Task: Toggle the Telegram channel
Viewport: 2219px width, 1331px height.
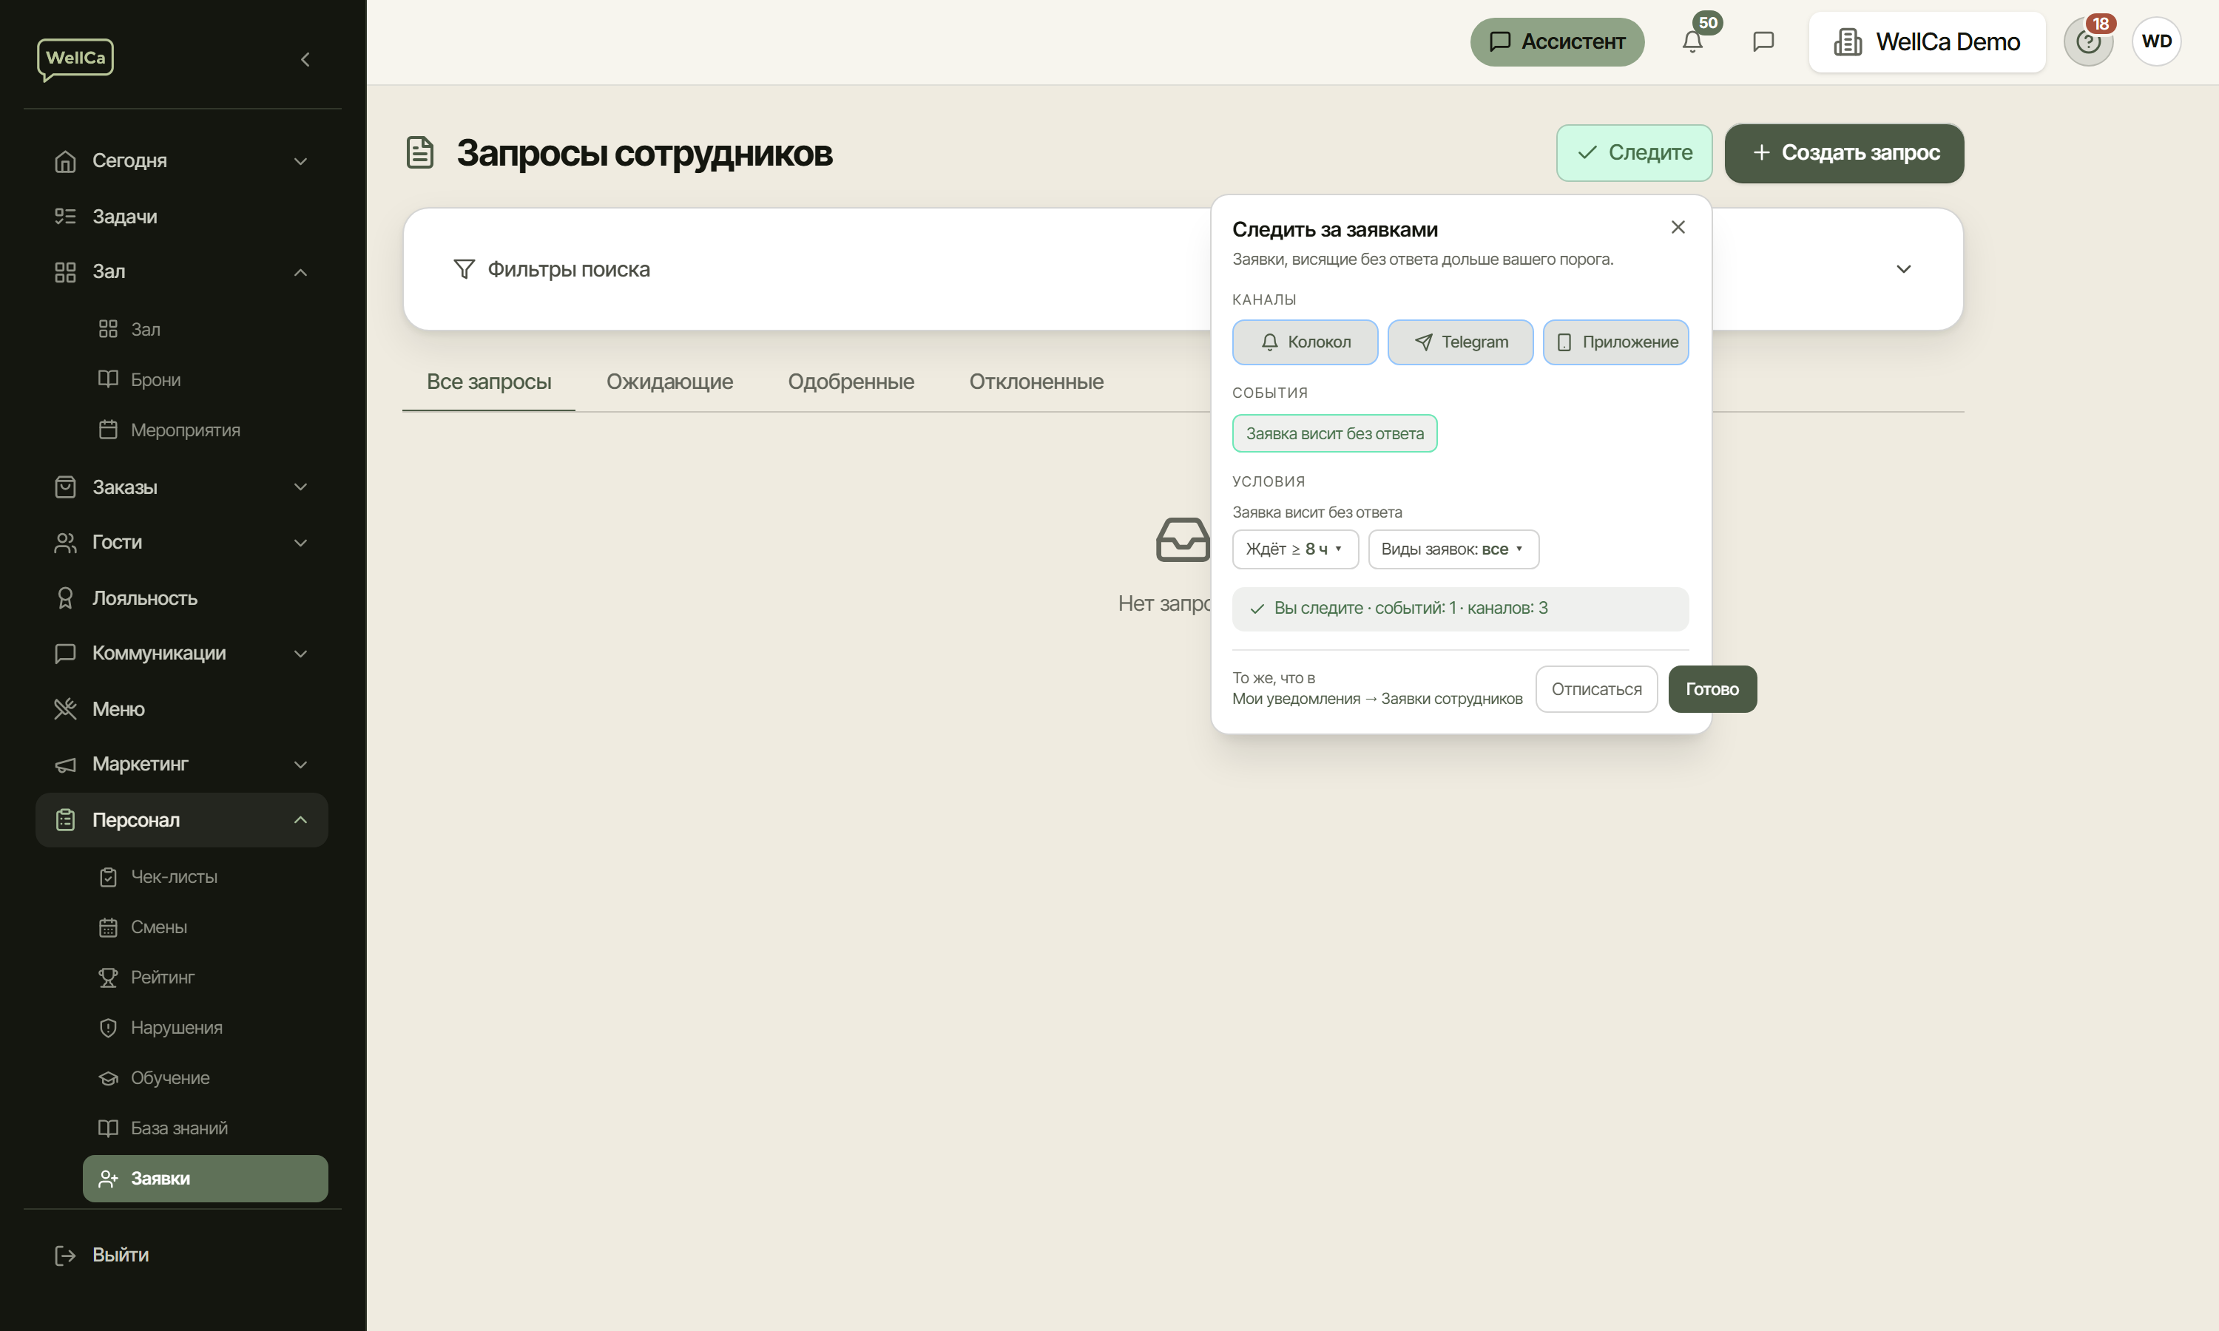Action: point(1460,342)
